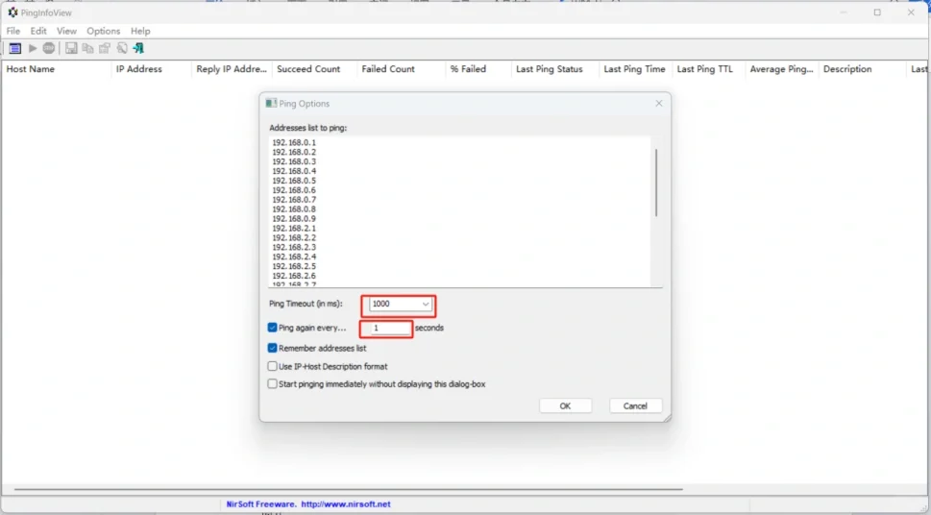Click the main window horizontal scrollbar
Image resolution: width=931 pixels, height=515 pixels.
(348, 489)
